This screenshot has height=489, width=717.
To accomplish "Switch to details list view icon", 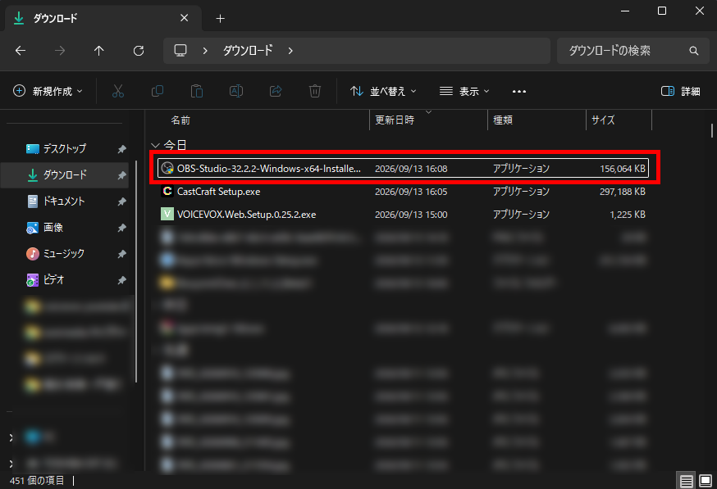I will pyautogui.click(x=686, y=481).
